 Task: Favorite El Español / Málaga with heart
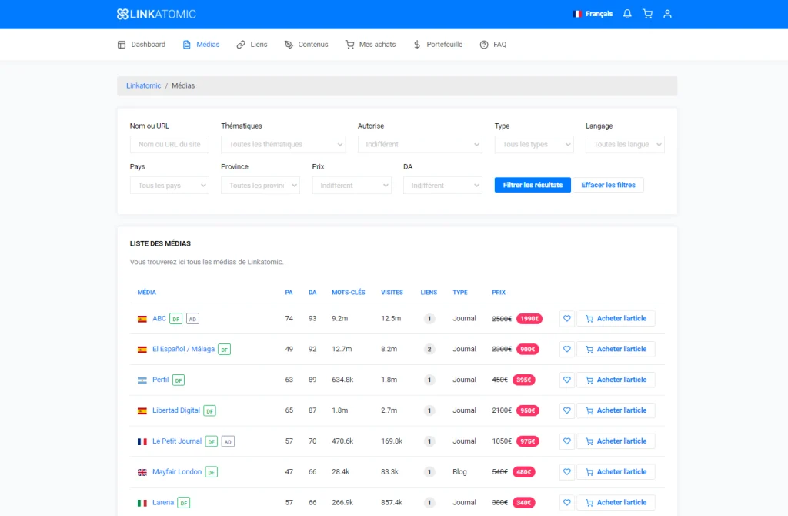point(567,349)
